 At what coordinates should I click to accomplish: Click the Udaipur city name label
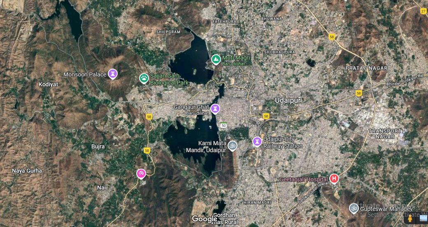point(288,100)
